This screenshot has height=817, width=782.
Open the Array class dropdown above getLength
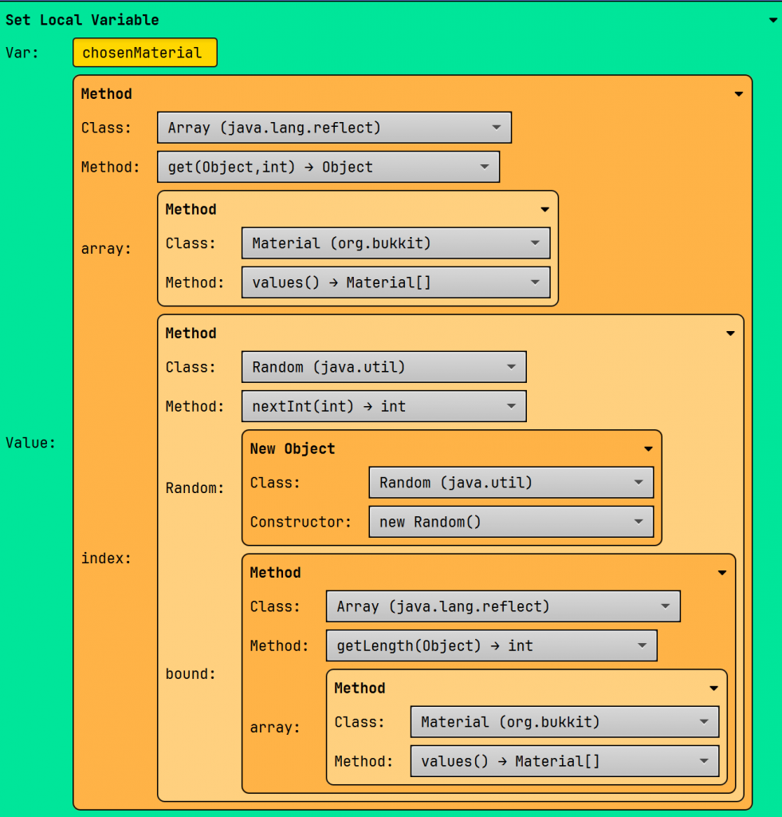[502, 606]
